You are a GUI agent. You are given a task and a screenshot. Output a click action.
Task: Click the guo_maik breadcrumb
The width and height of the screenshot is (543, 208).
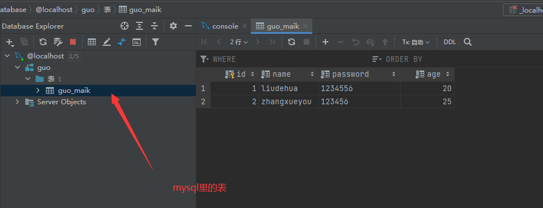click(140, 10)
